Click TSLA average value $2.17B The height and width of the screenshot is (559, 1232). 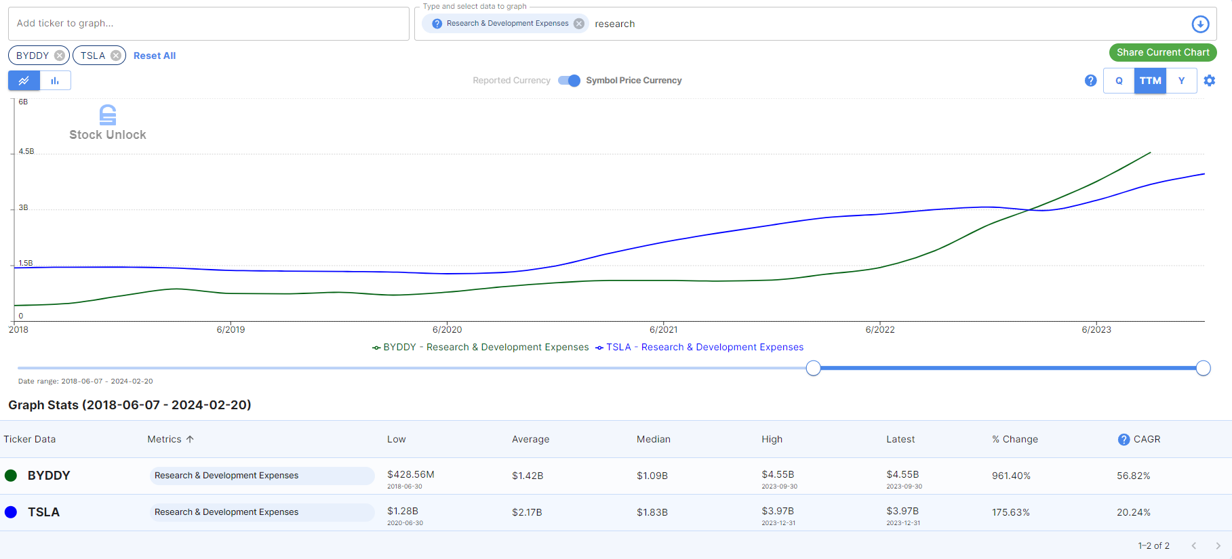point(528,512)
